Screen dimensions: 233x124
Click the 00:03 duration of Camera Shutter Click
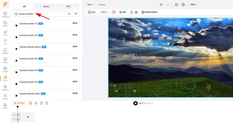(x=75, y=93)
